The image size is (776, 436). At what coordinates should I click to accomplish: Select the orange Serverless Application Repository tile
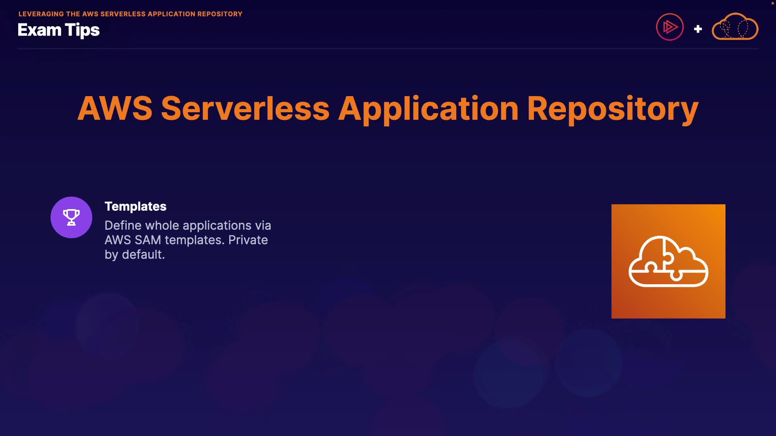668,261
